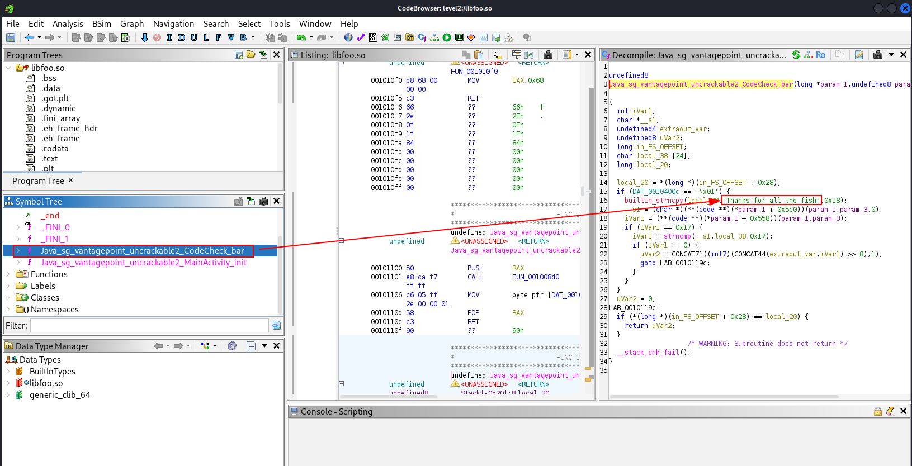Switch to the Program Tree tab
Viewport: 912px width, 466px height.
click(38, 181)
